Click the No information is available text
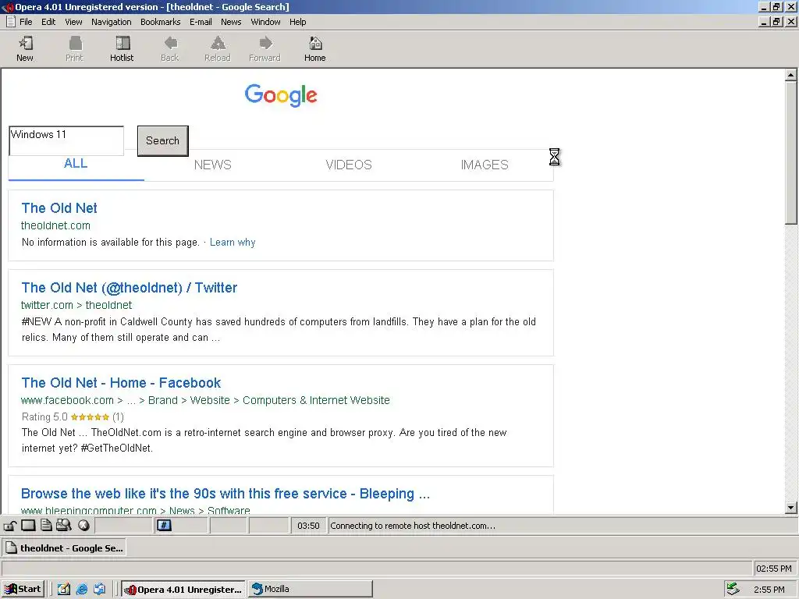Screen dimensions: 799x599 (111, 243)
